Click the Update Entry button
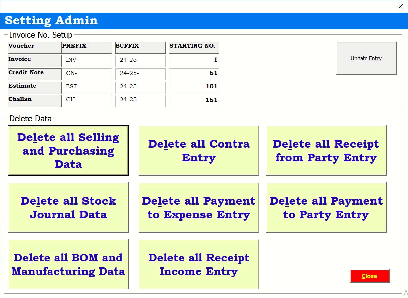Viewport: 408px width, 298px height. (x=366, y=58)
